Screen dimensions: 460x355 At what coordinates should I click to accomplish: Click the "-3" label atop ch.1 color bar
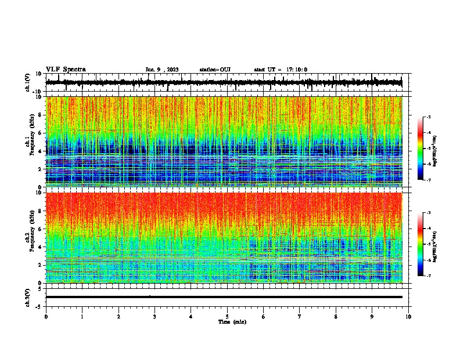click(428, 117)
